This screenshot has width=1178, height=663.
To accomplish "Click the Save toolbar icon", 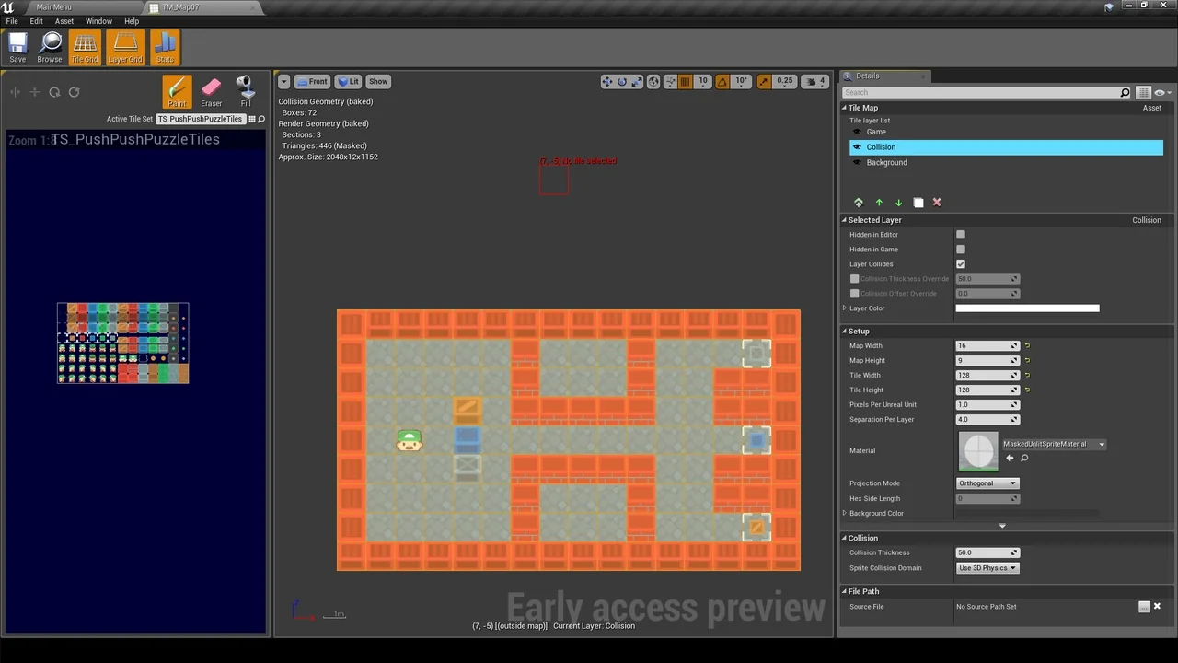I will click(x=17, y=47).
